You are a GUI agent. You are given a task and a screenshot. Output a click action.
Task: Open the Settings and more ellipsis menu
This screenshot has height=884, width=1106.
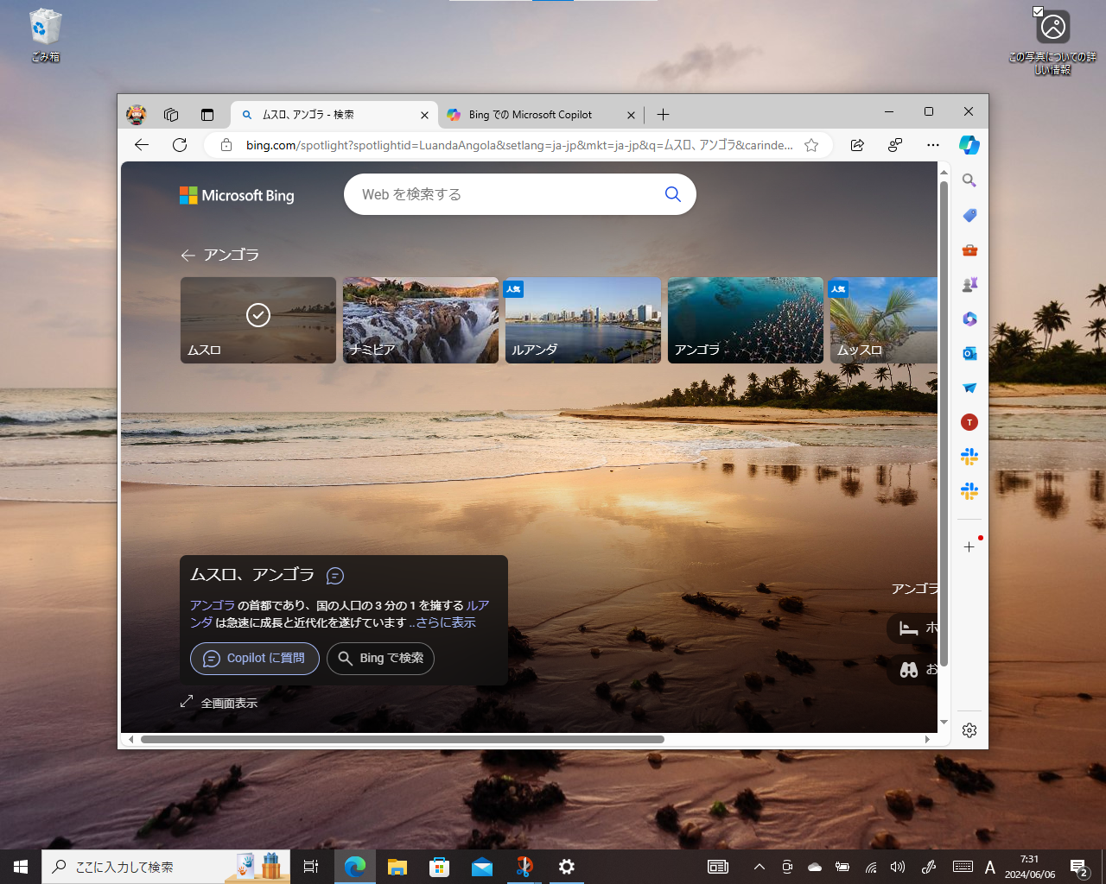[932, 145]
